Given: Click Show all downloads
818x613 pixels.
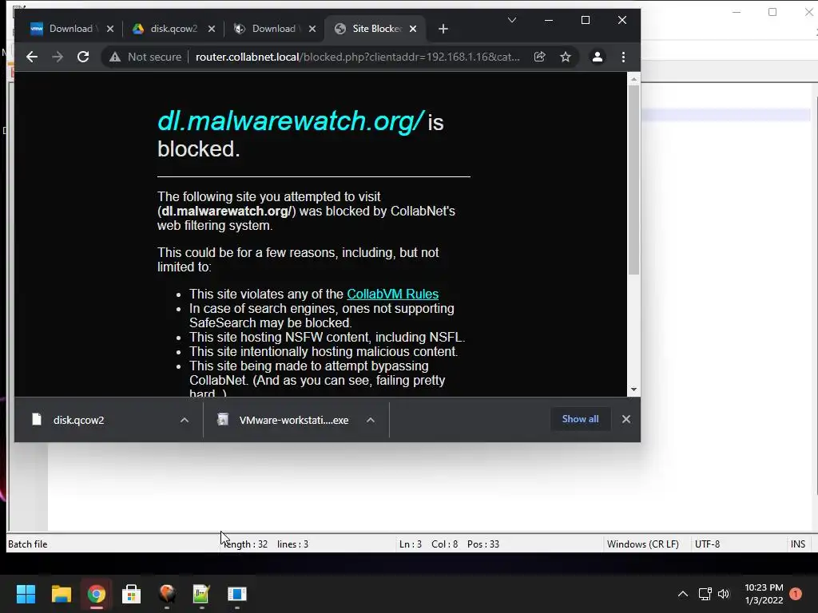Looking at the screenshot, I should [580, 419].
